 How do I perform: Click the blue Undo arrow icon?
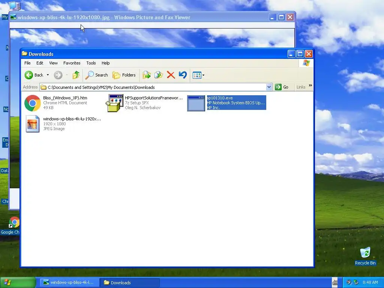pyautogui.click(x=183, y=75)
